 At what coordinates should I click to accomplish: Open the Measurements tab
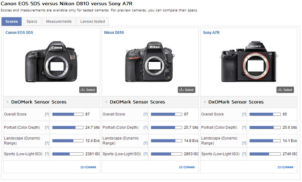pyautogui.click(x=59, y=21)
